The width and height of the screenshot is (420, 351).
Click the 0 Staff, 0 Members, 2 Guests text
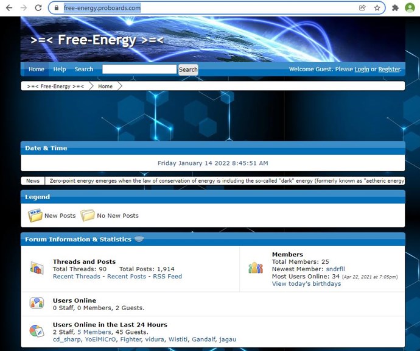[98, 308]
